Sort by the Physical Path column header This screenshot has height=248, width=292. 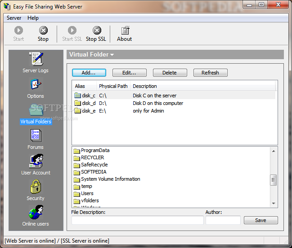coord(113,86)
